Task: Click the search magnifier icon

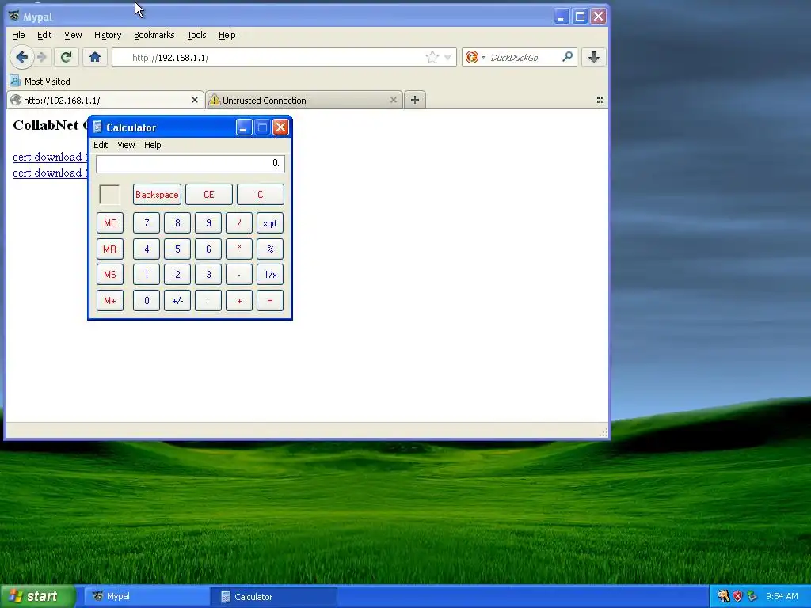Action: [567, 57]
